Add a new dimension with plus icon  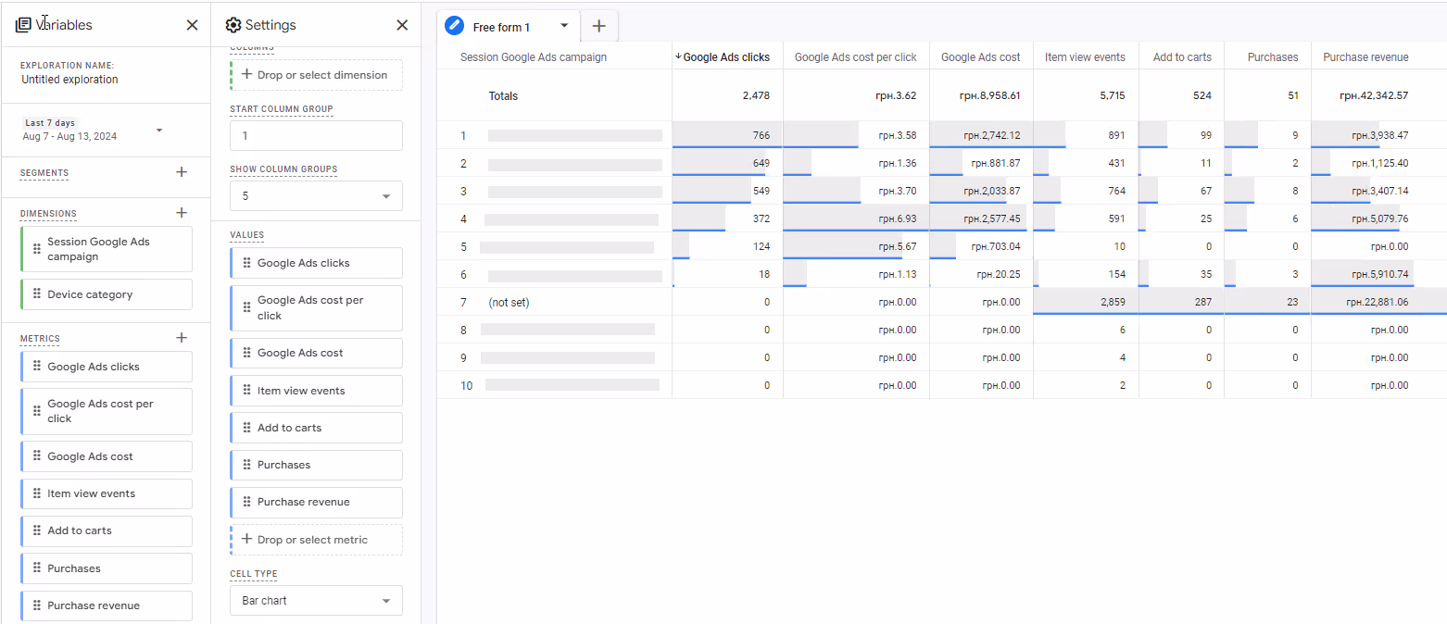(x=182, y=213)
